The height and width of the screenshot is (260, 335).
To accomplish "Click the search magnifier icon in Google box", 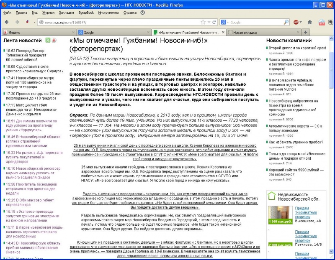I will [x=286, y=22].
